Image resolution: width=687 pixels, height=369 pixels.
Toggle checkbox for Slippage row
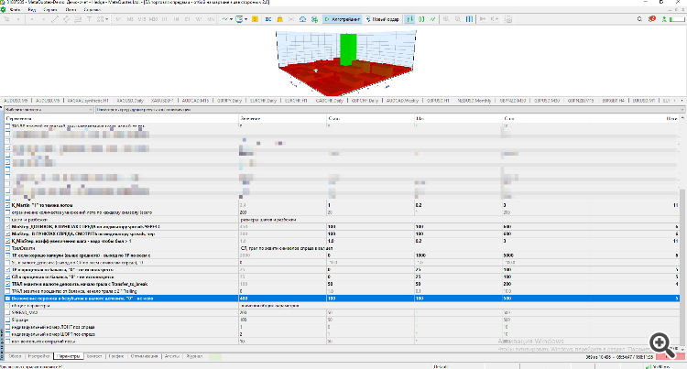(7, 320)
